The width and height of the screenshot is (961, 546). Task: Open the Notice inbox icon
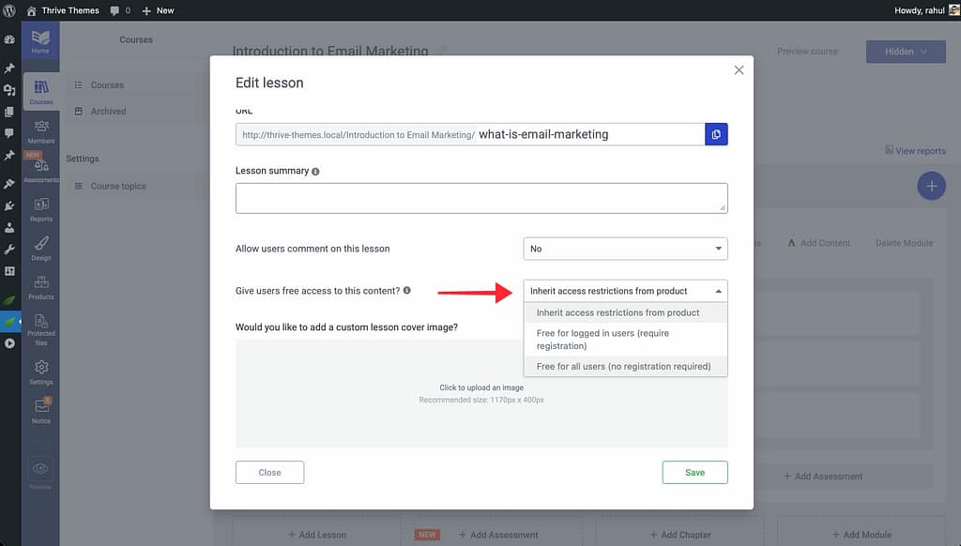pos(41,411)
